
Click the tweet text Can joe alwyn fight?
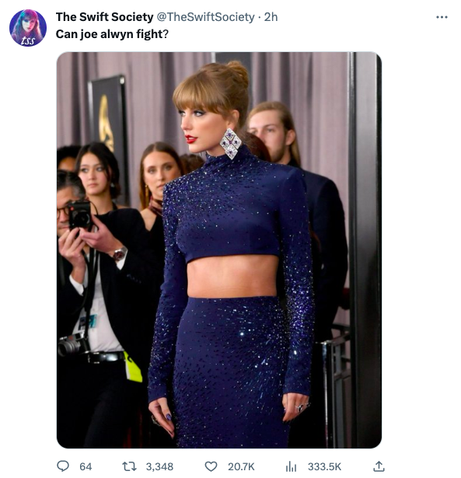[112, 34]
